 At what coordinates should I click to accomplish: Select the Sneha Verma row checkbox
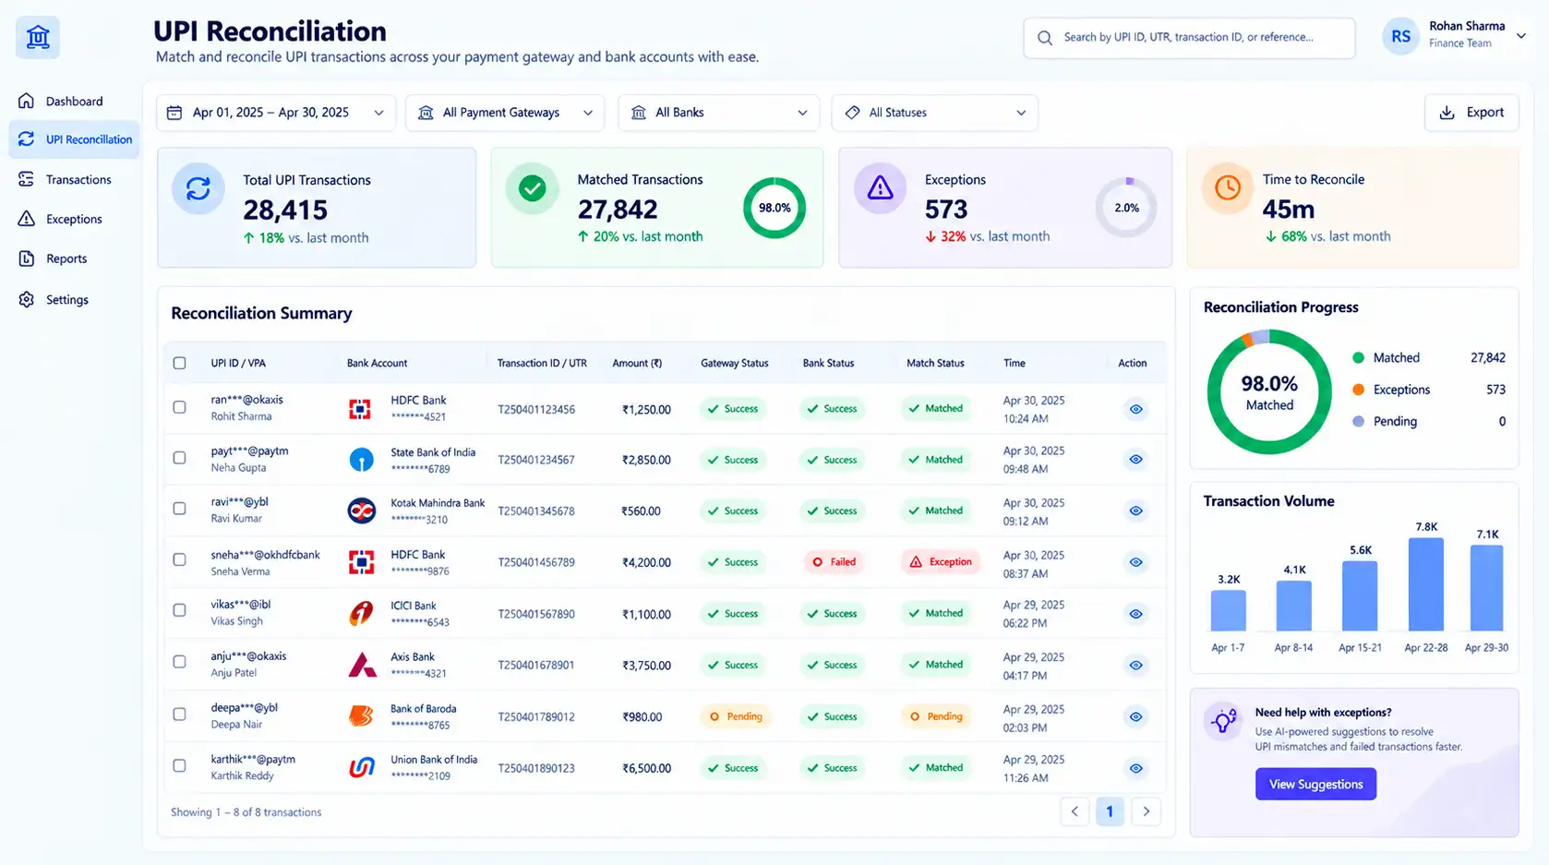click(x=179, y=559)
